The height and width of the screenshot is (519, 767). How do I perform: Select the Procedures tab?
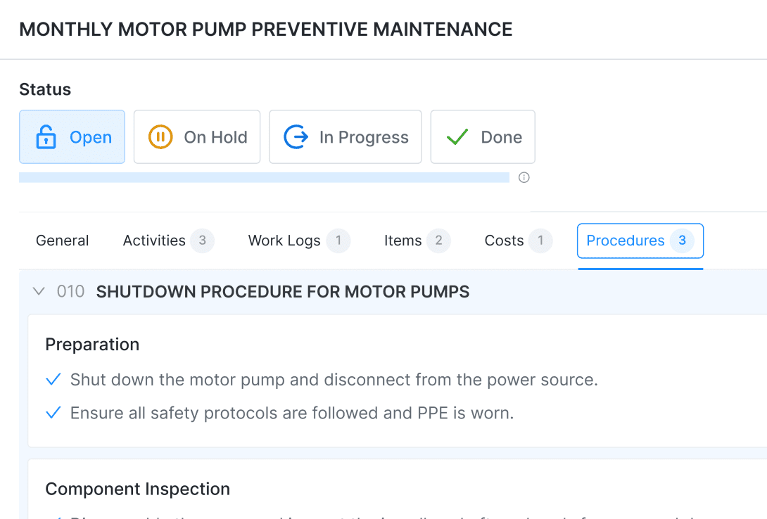click(640, 241)
